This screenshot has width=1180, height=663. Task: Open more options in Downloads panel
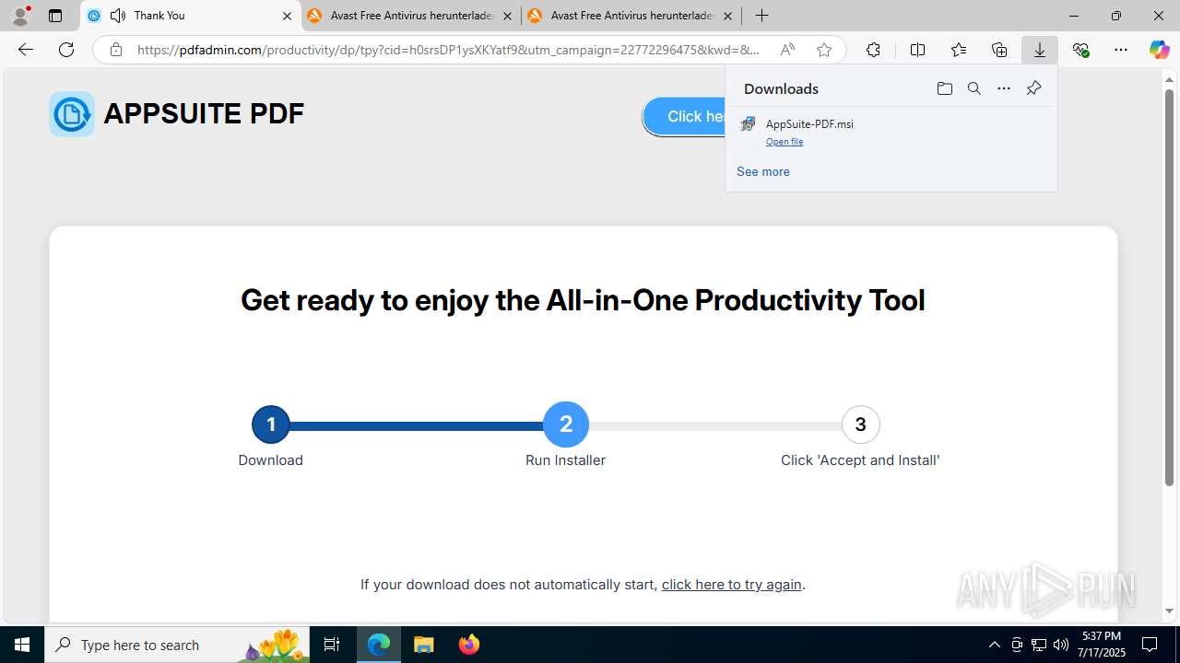point(1004,88)
